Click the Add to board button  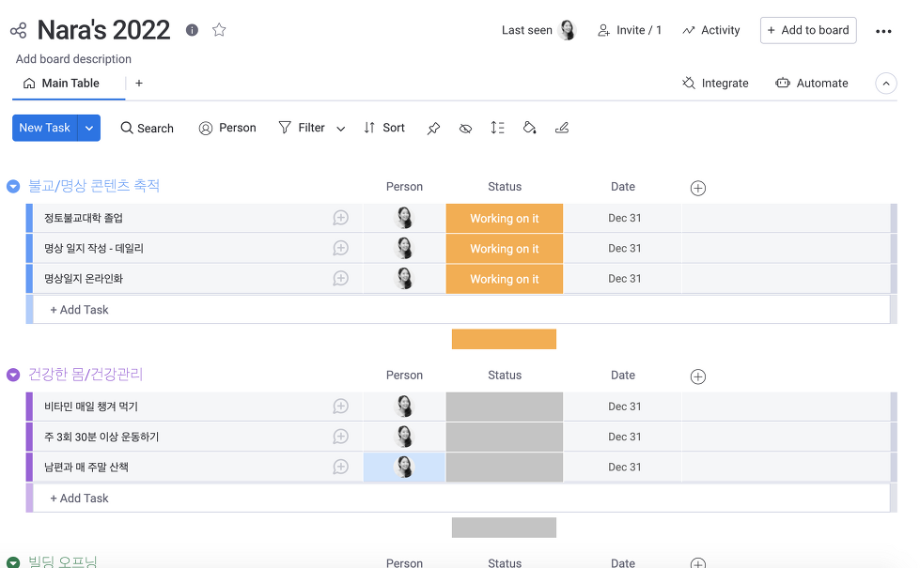pos(807,30)
